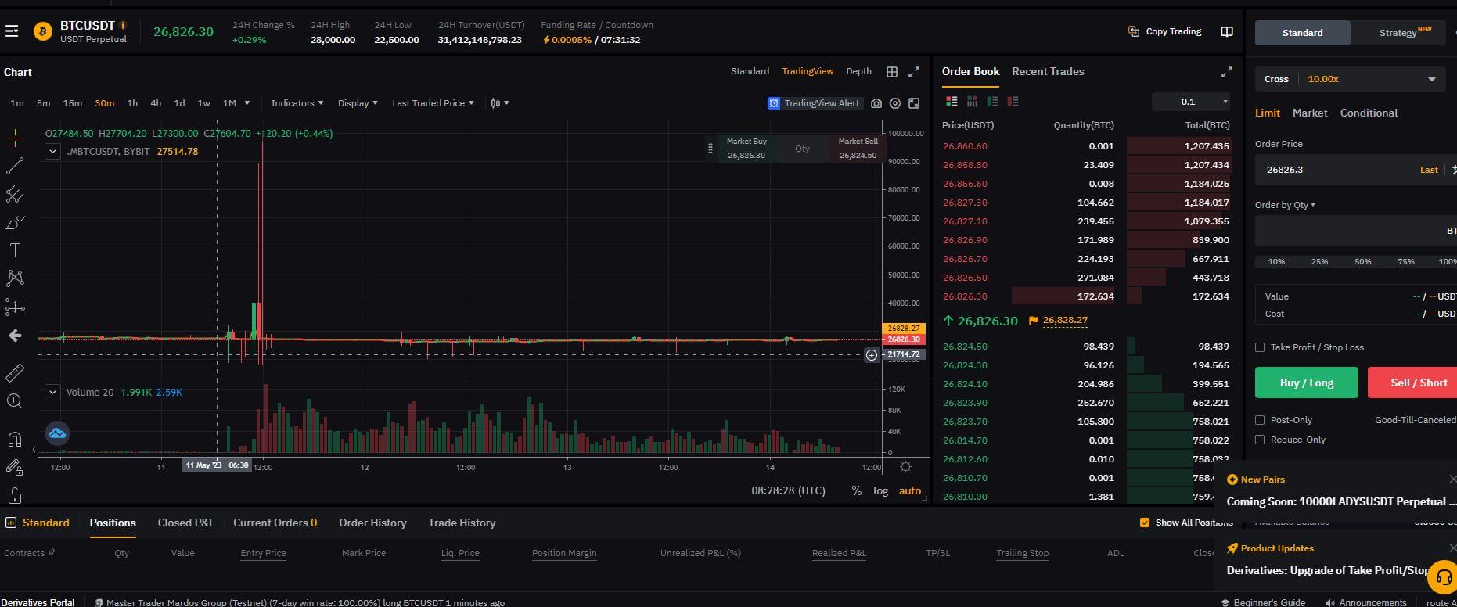Click the Market Buy 26,826.30 button
Viewport: 1457px width, 607px height.
[746, 149]
